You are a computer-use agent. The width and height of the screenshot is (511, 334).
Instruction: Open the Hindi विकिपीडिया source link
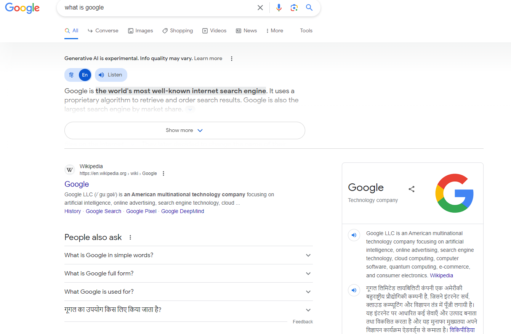pos(462,330)
